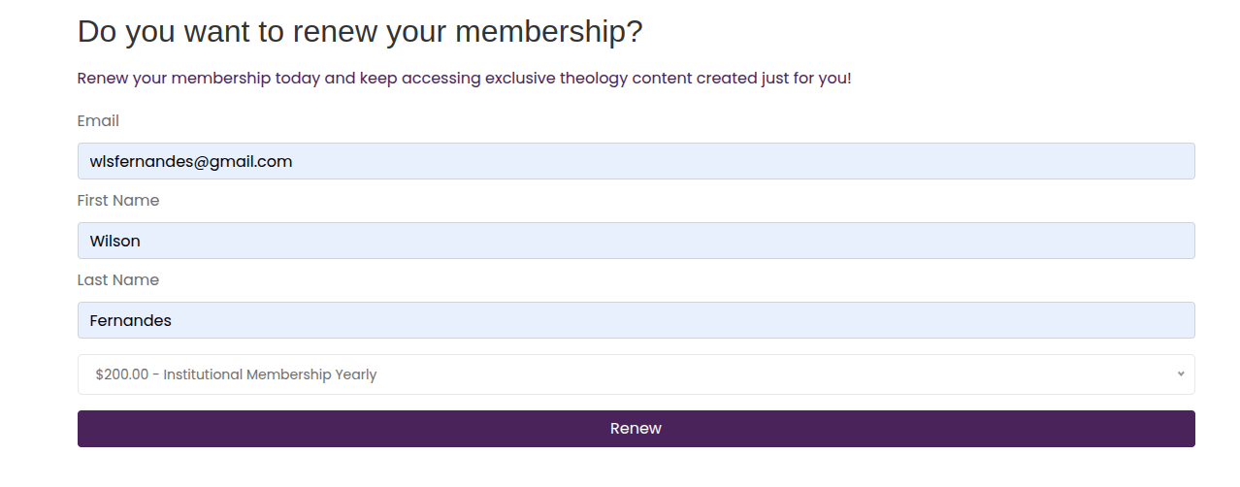Click blank area inside Email field

click(737, 161)
